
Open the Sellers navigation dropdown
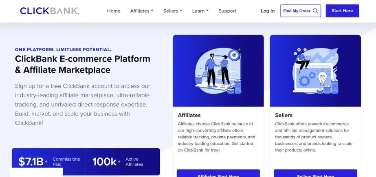point(173,11)
